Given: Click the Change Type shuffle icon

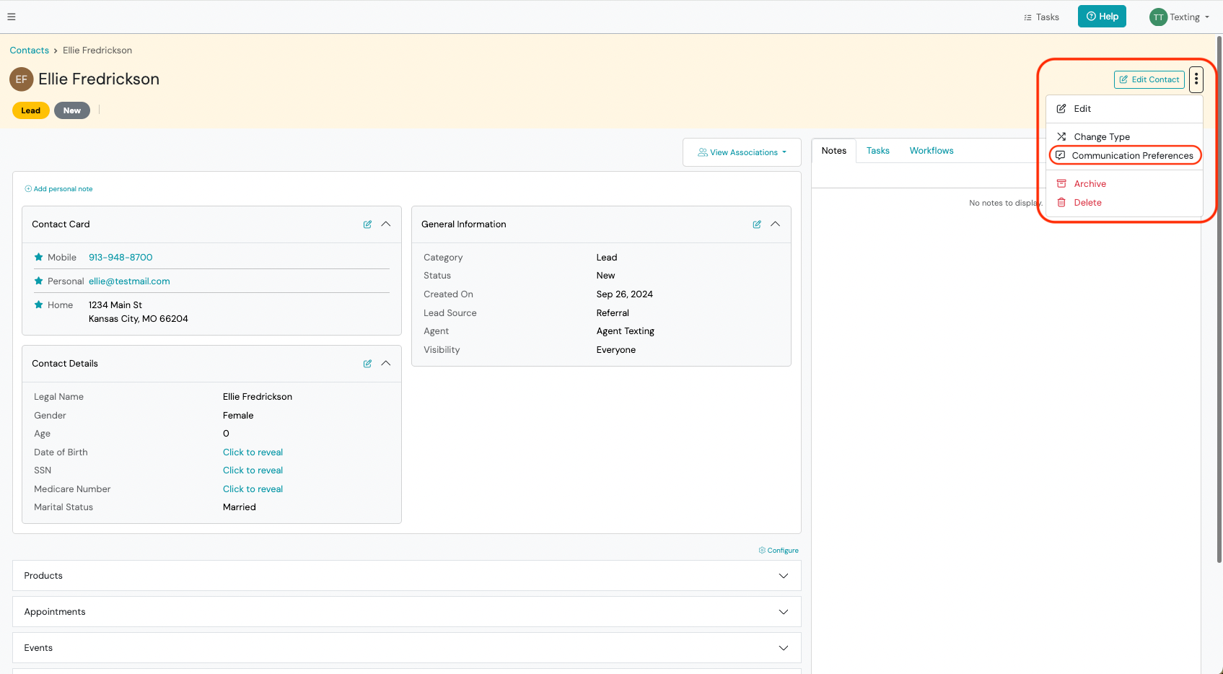Looking at the screenshot, I should pyautogui.click(x=1061, y=136).
